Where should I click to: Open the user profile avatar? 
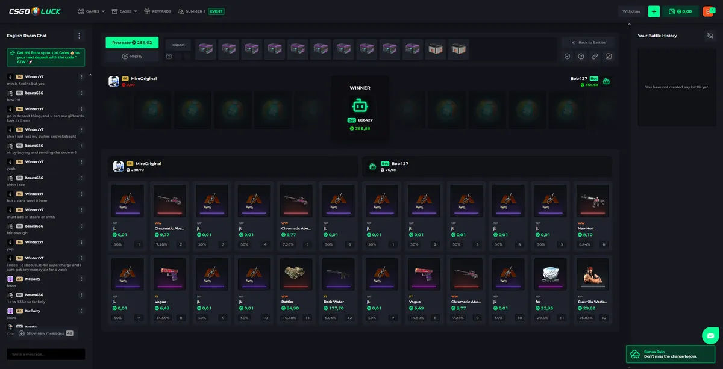click(709, 11)
